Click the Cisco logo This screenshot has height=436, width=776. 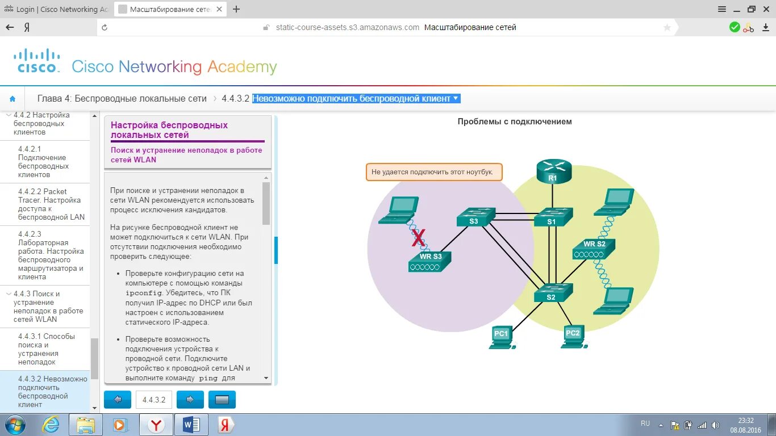tap(37, 61)
